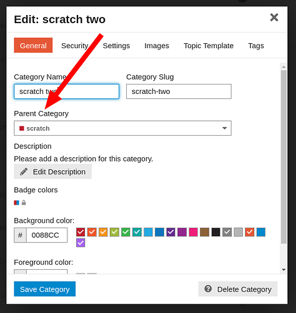Close the Edit category dialog
Image resolution: width=296 pixels, height=313 pixels.
click(274, 18)
